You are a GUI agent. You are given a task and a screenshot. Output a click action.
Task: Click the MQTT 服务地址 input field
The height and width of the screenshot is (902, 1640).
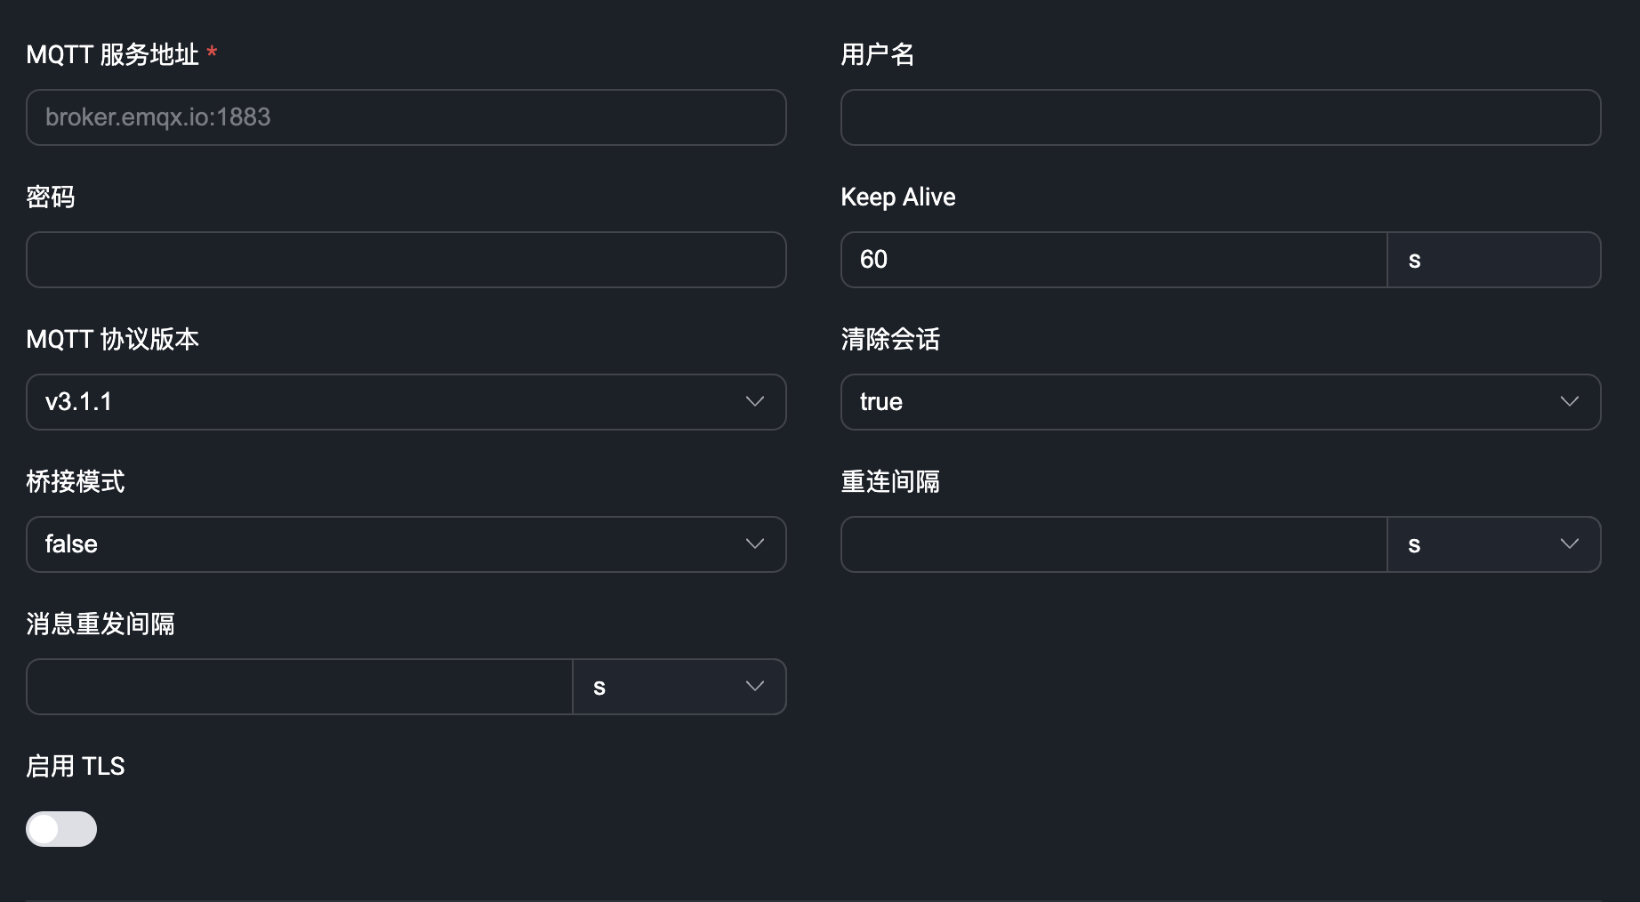pos(406,117)
